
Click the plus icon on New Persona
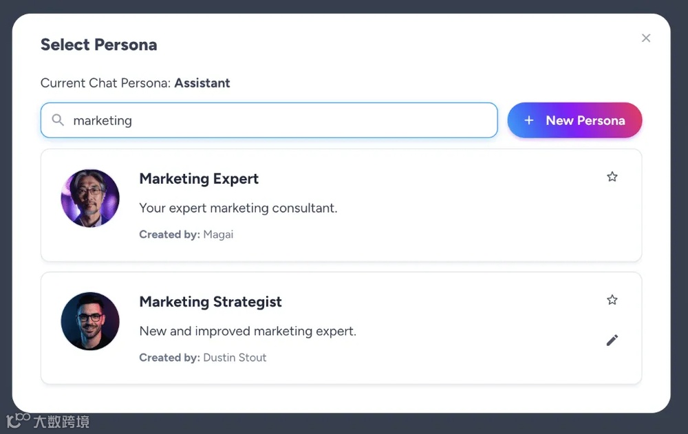529,120
